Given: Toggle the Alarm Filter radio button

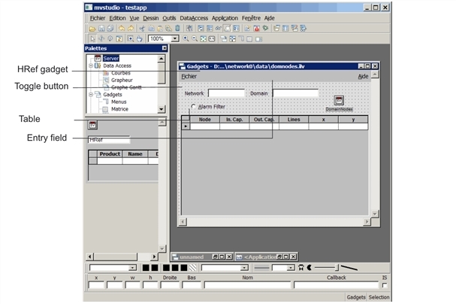Looking at the screenshot, I should (x=192, y=107).
